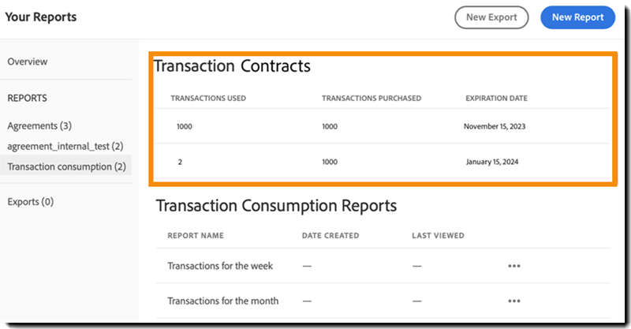The height and width of the screenshot is (329, 631).
Task: Open Exports (0) in sidebar
Action: point(31,202)
